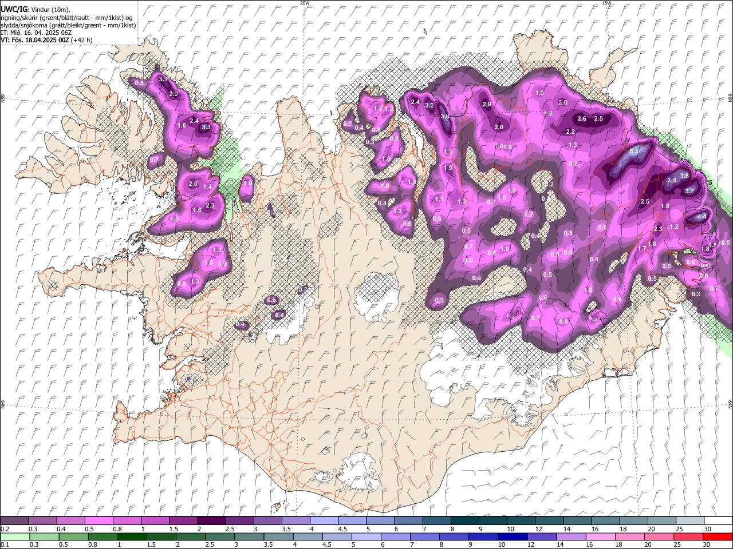733x549 pixels.
Task: Click the '3.3' value in the Westfjords
Action: (x=206, y=128)
